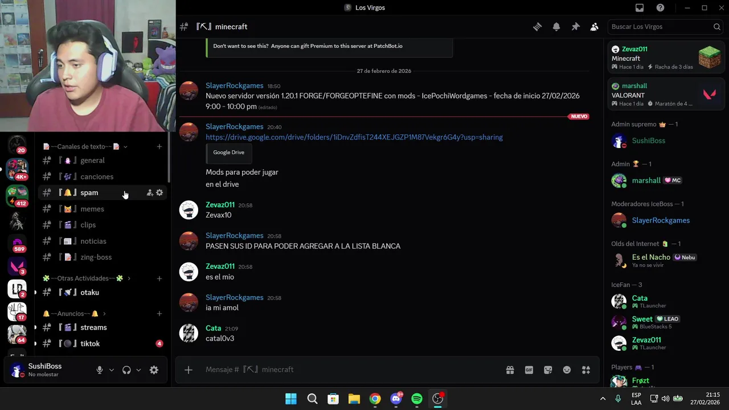Open the gift icon in message bar
The height and width of the screenshot is (410, 729).
[510, 370]
